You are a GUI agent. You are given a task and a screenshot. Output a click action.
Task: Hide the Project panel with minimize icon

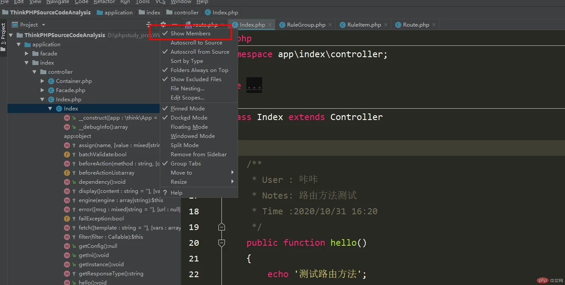(174, 25)
